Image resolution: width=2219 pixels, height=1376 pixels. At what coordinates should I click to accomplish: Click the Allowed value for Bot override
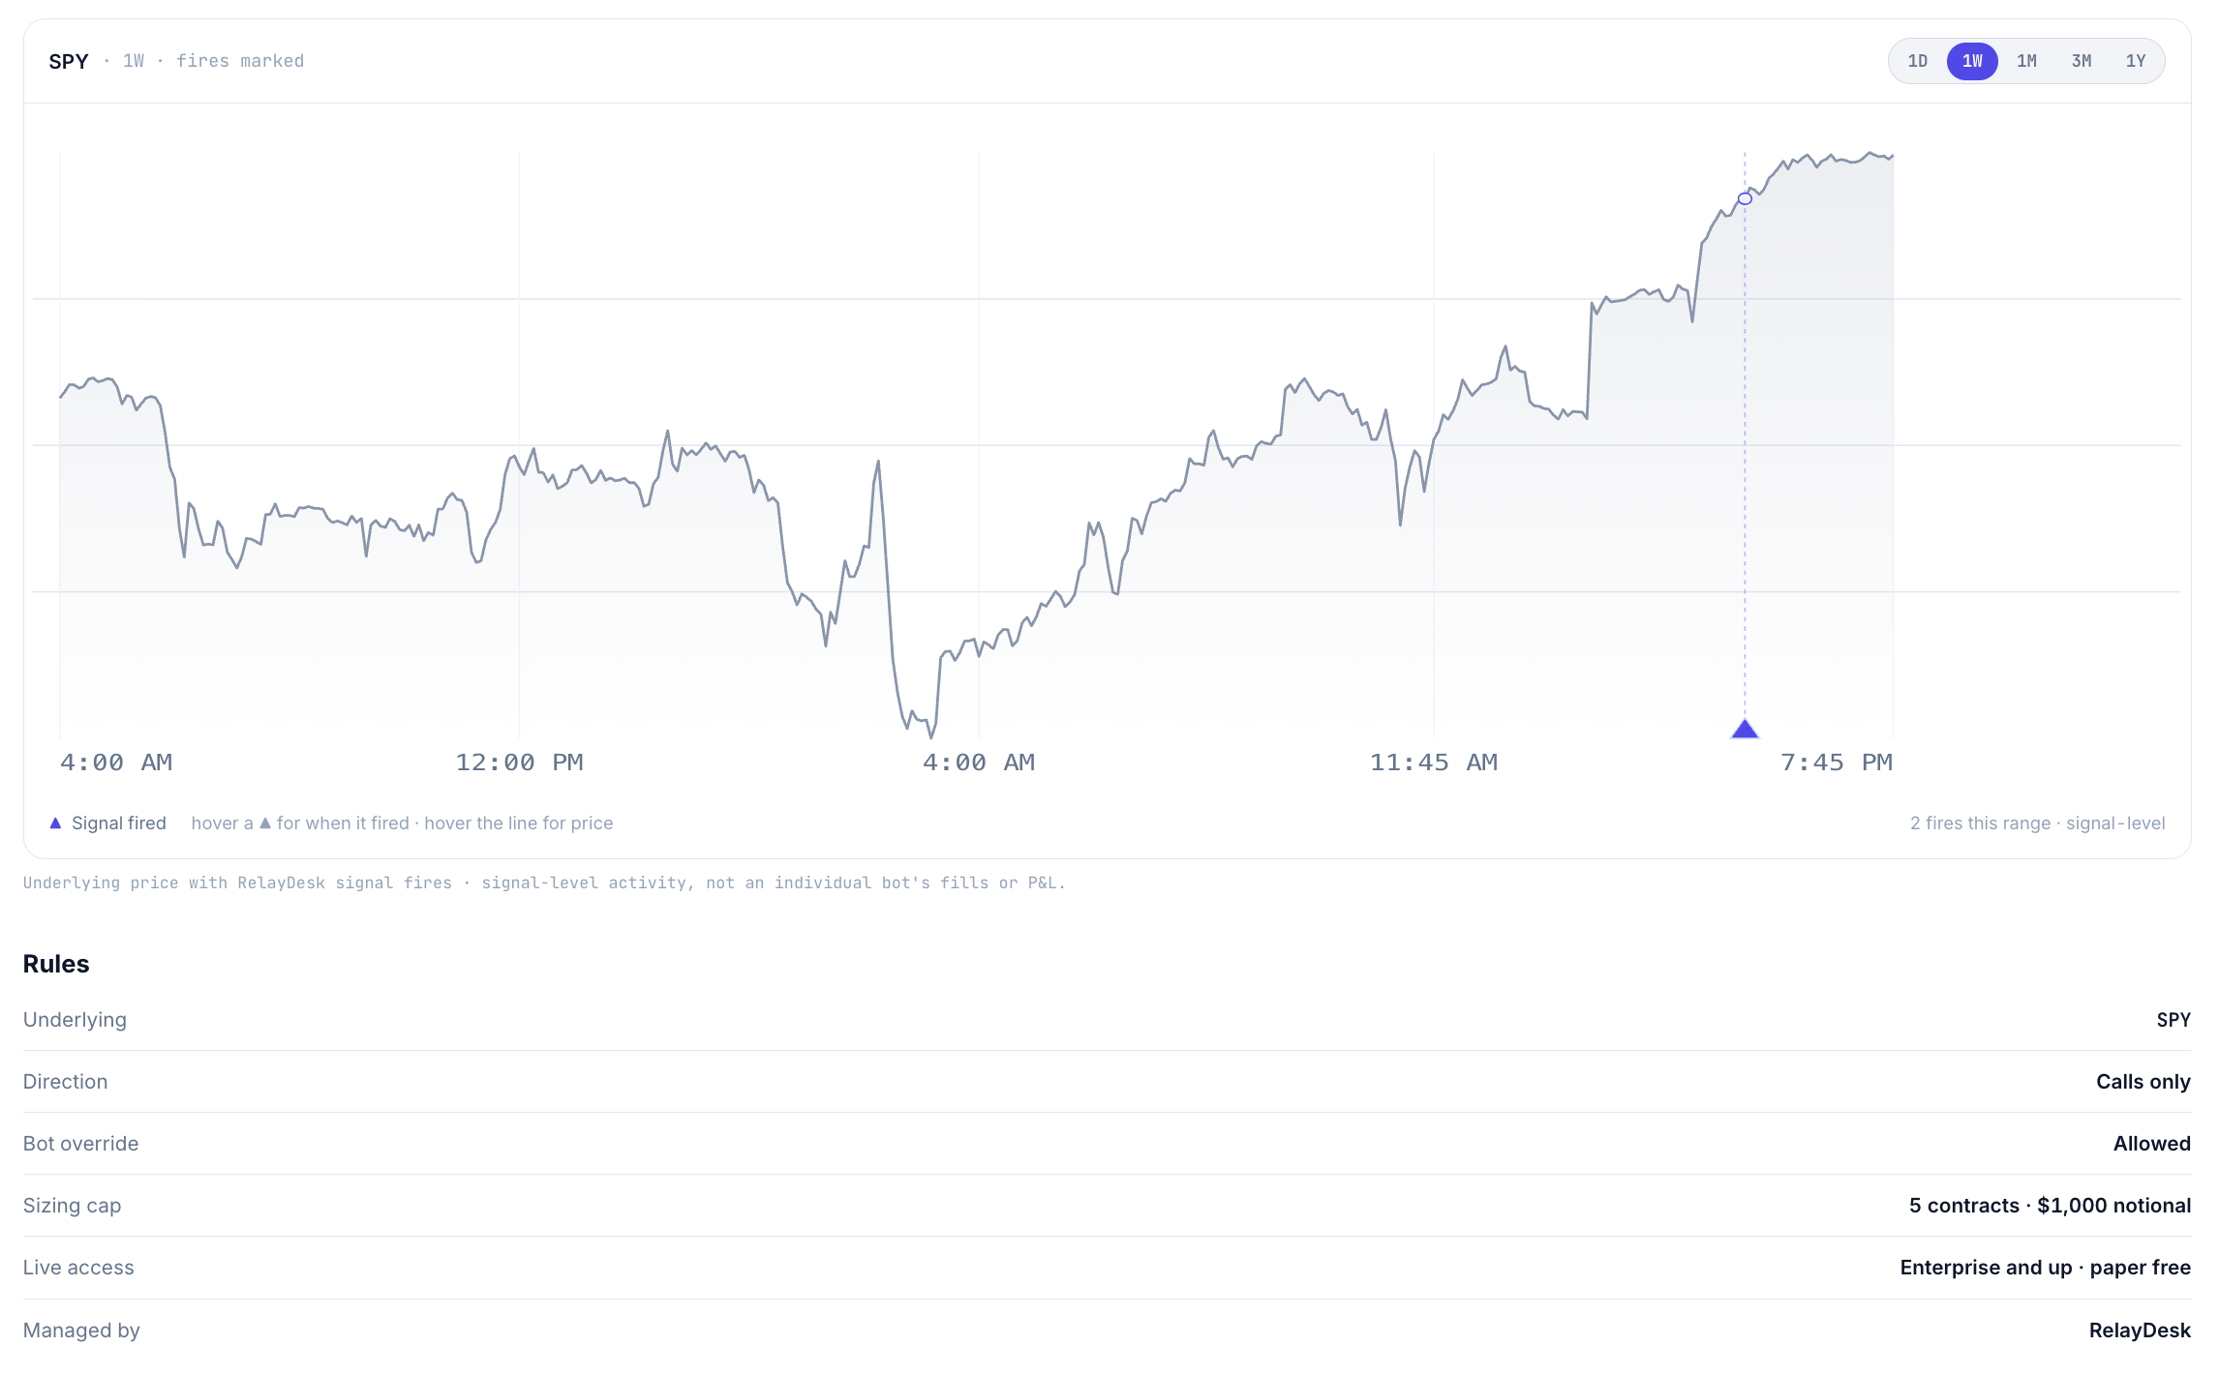(x=2151, y=1144)
